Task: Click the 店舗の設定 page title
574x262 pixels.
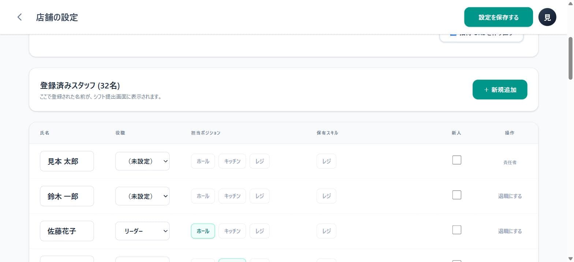Action: tap(57, 17)
